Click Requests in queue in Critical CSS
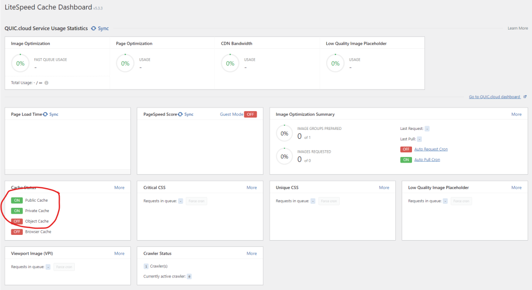 (x=160, y=201)
